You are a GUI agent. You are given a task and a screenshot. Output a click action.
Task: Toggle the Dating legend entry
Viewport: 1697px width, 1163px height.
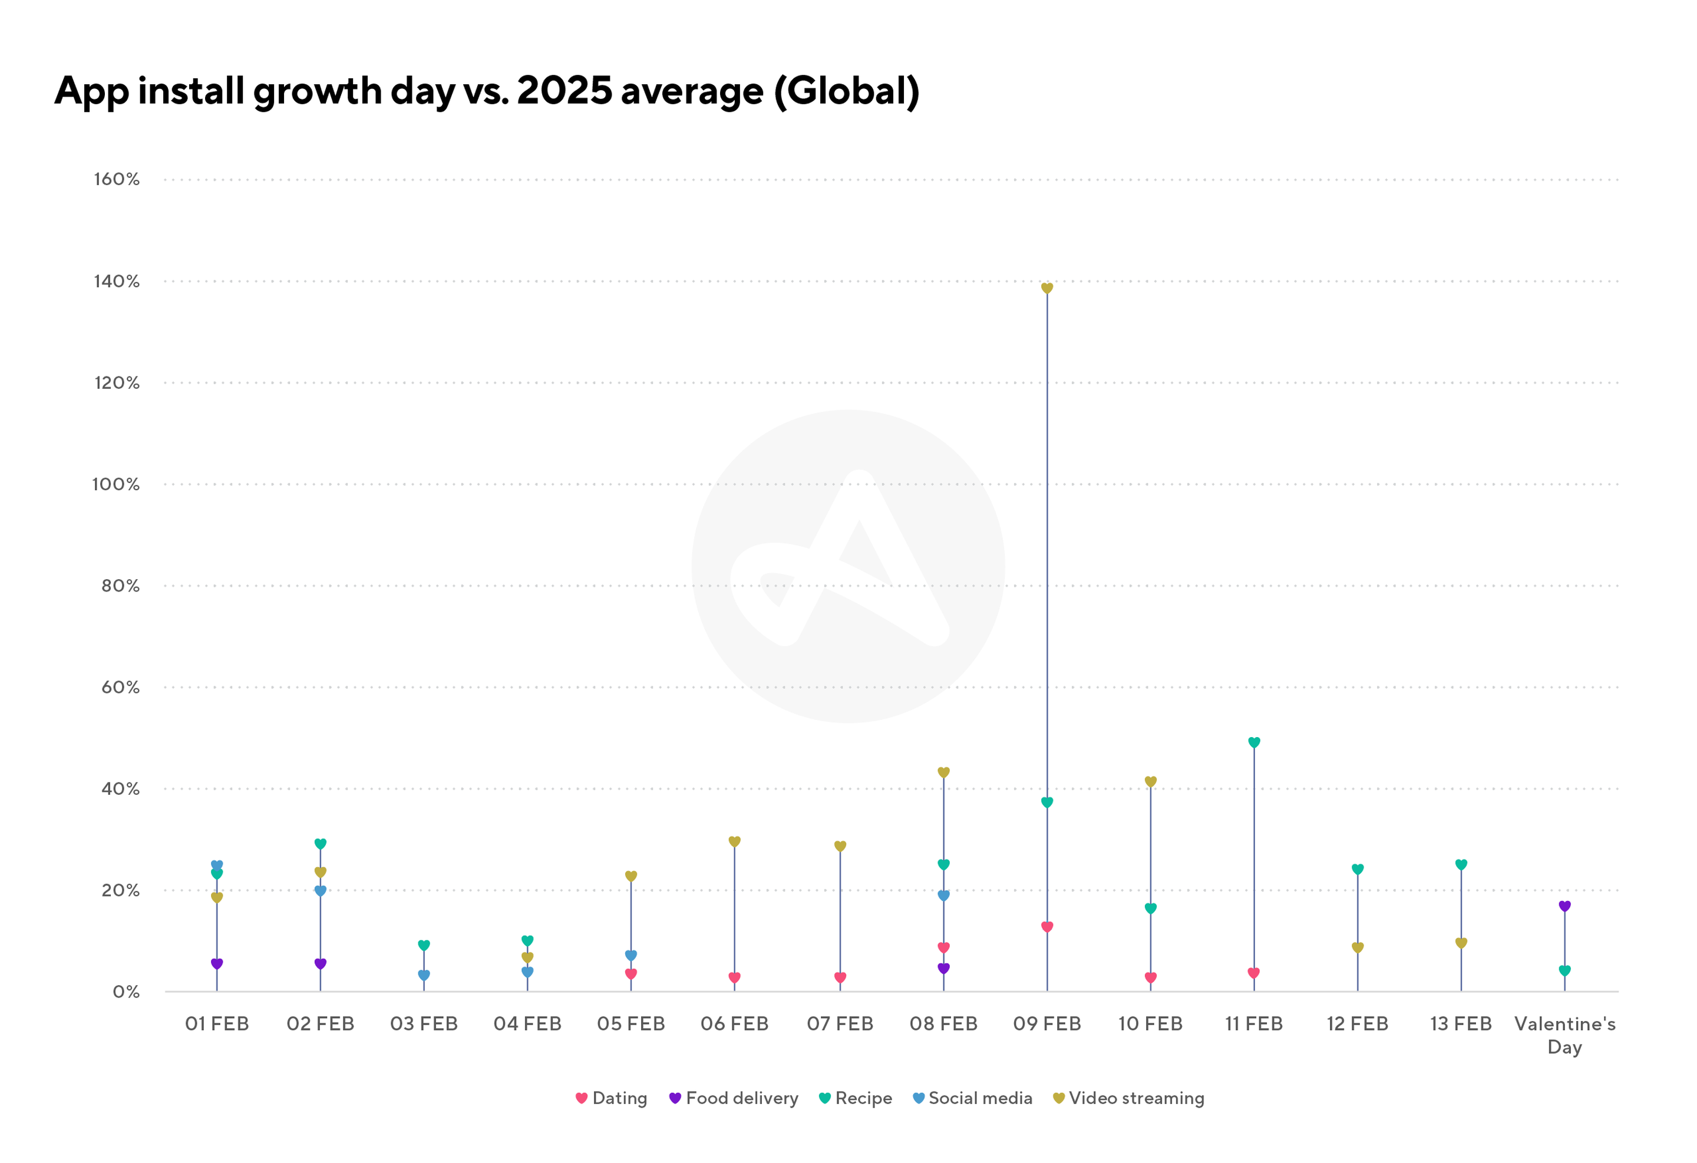[x=611, y=1098]
